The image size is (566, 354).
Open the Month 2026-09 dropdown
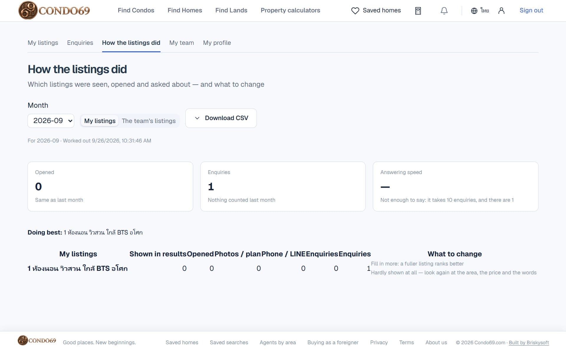point(51,121)
